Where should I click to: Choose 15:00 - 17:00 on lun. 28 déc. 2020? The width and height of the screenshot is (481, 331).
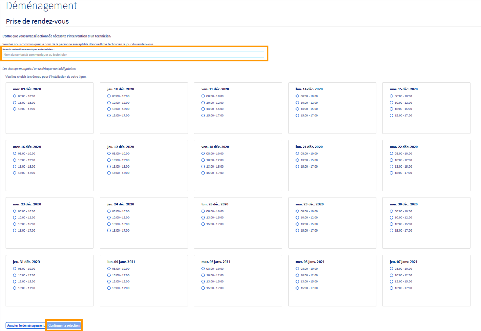pos(203,224)
